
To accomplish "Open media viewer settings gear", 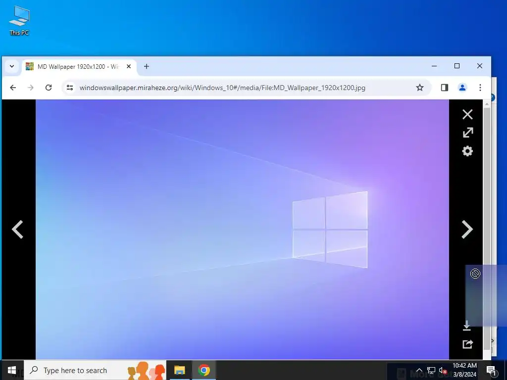I will pyautogui.click(x=467, y=151).
